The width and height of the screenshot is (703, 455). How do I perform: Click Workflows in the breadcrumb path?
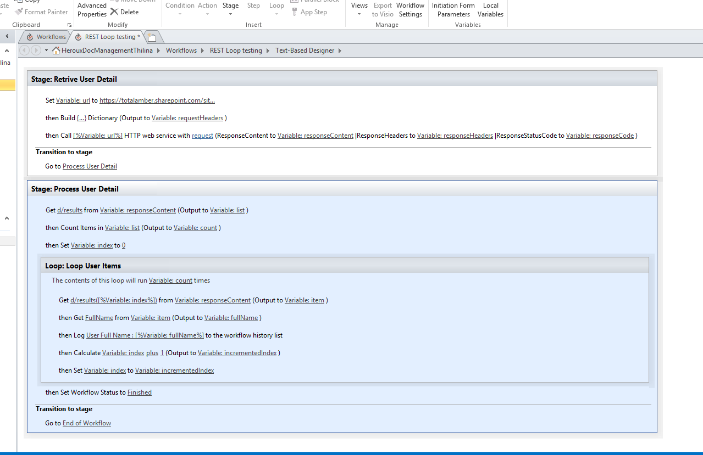tap(181, 50)
